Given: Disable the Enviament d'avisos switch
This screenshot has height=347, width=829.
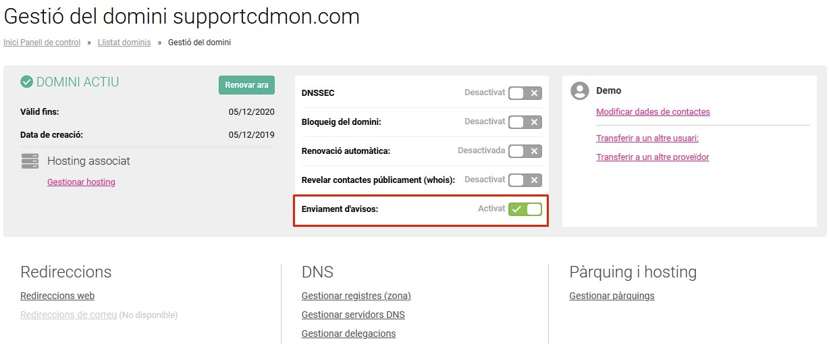Looking at the screenshot, I should click(525, 209).
